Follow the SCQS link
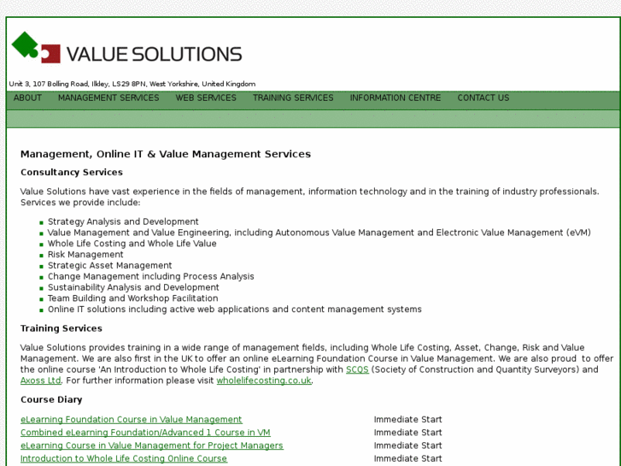The image size is (621, 466). [357, 369]
